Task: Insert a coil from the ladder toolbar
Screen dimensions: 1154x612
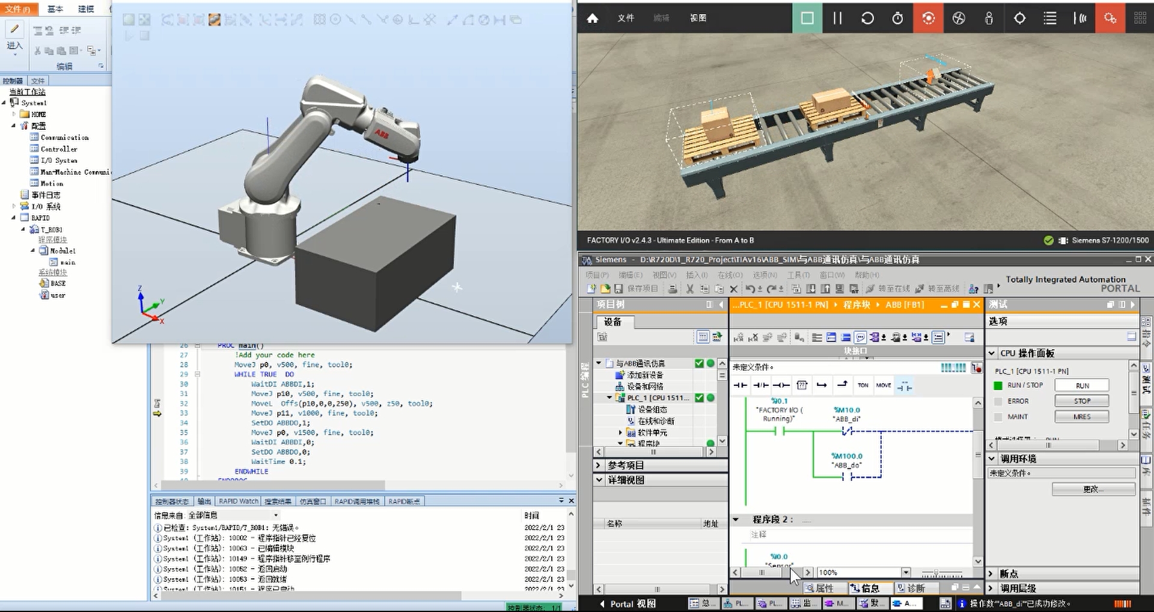Action: (781, 385)
